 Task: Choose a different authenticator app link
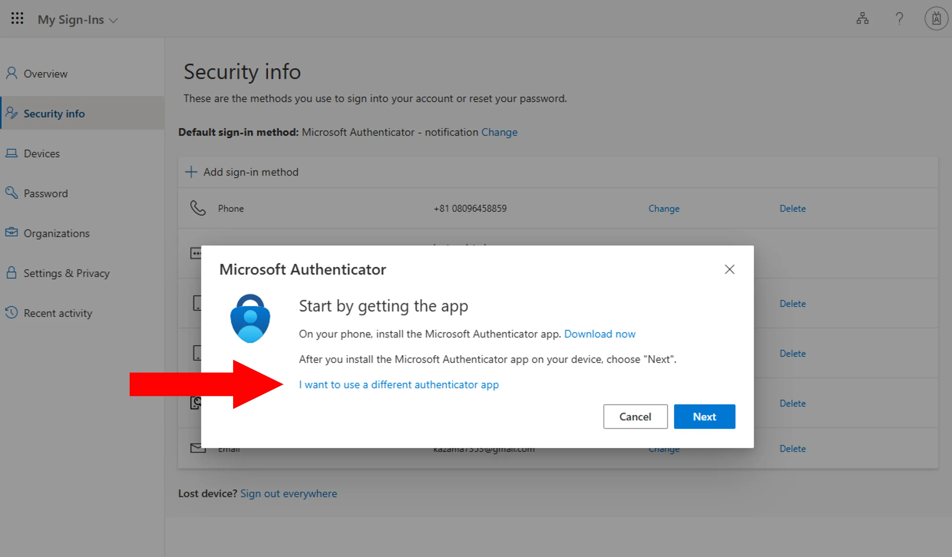(x=399, y=385)
